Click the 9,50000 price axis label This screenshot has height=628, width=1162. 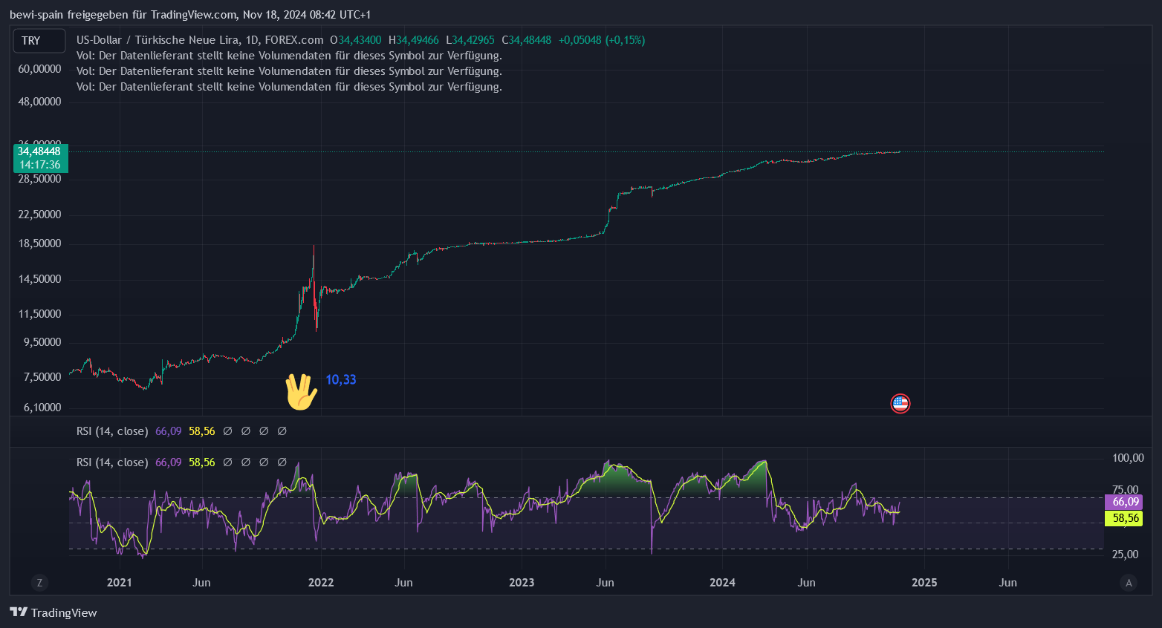click(x=42, y=342)
